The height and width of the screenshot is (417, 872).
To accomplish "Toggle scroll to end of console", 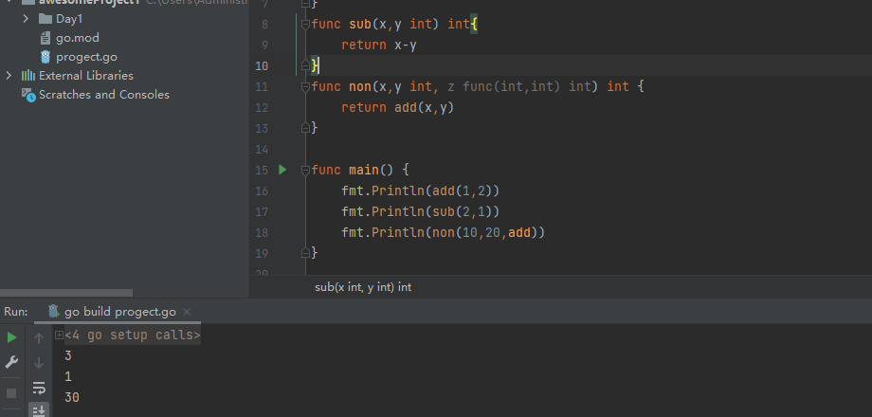I will click(39, 410).
